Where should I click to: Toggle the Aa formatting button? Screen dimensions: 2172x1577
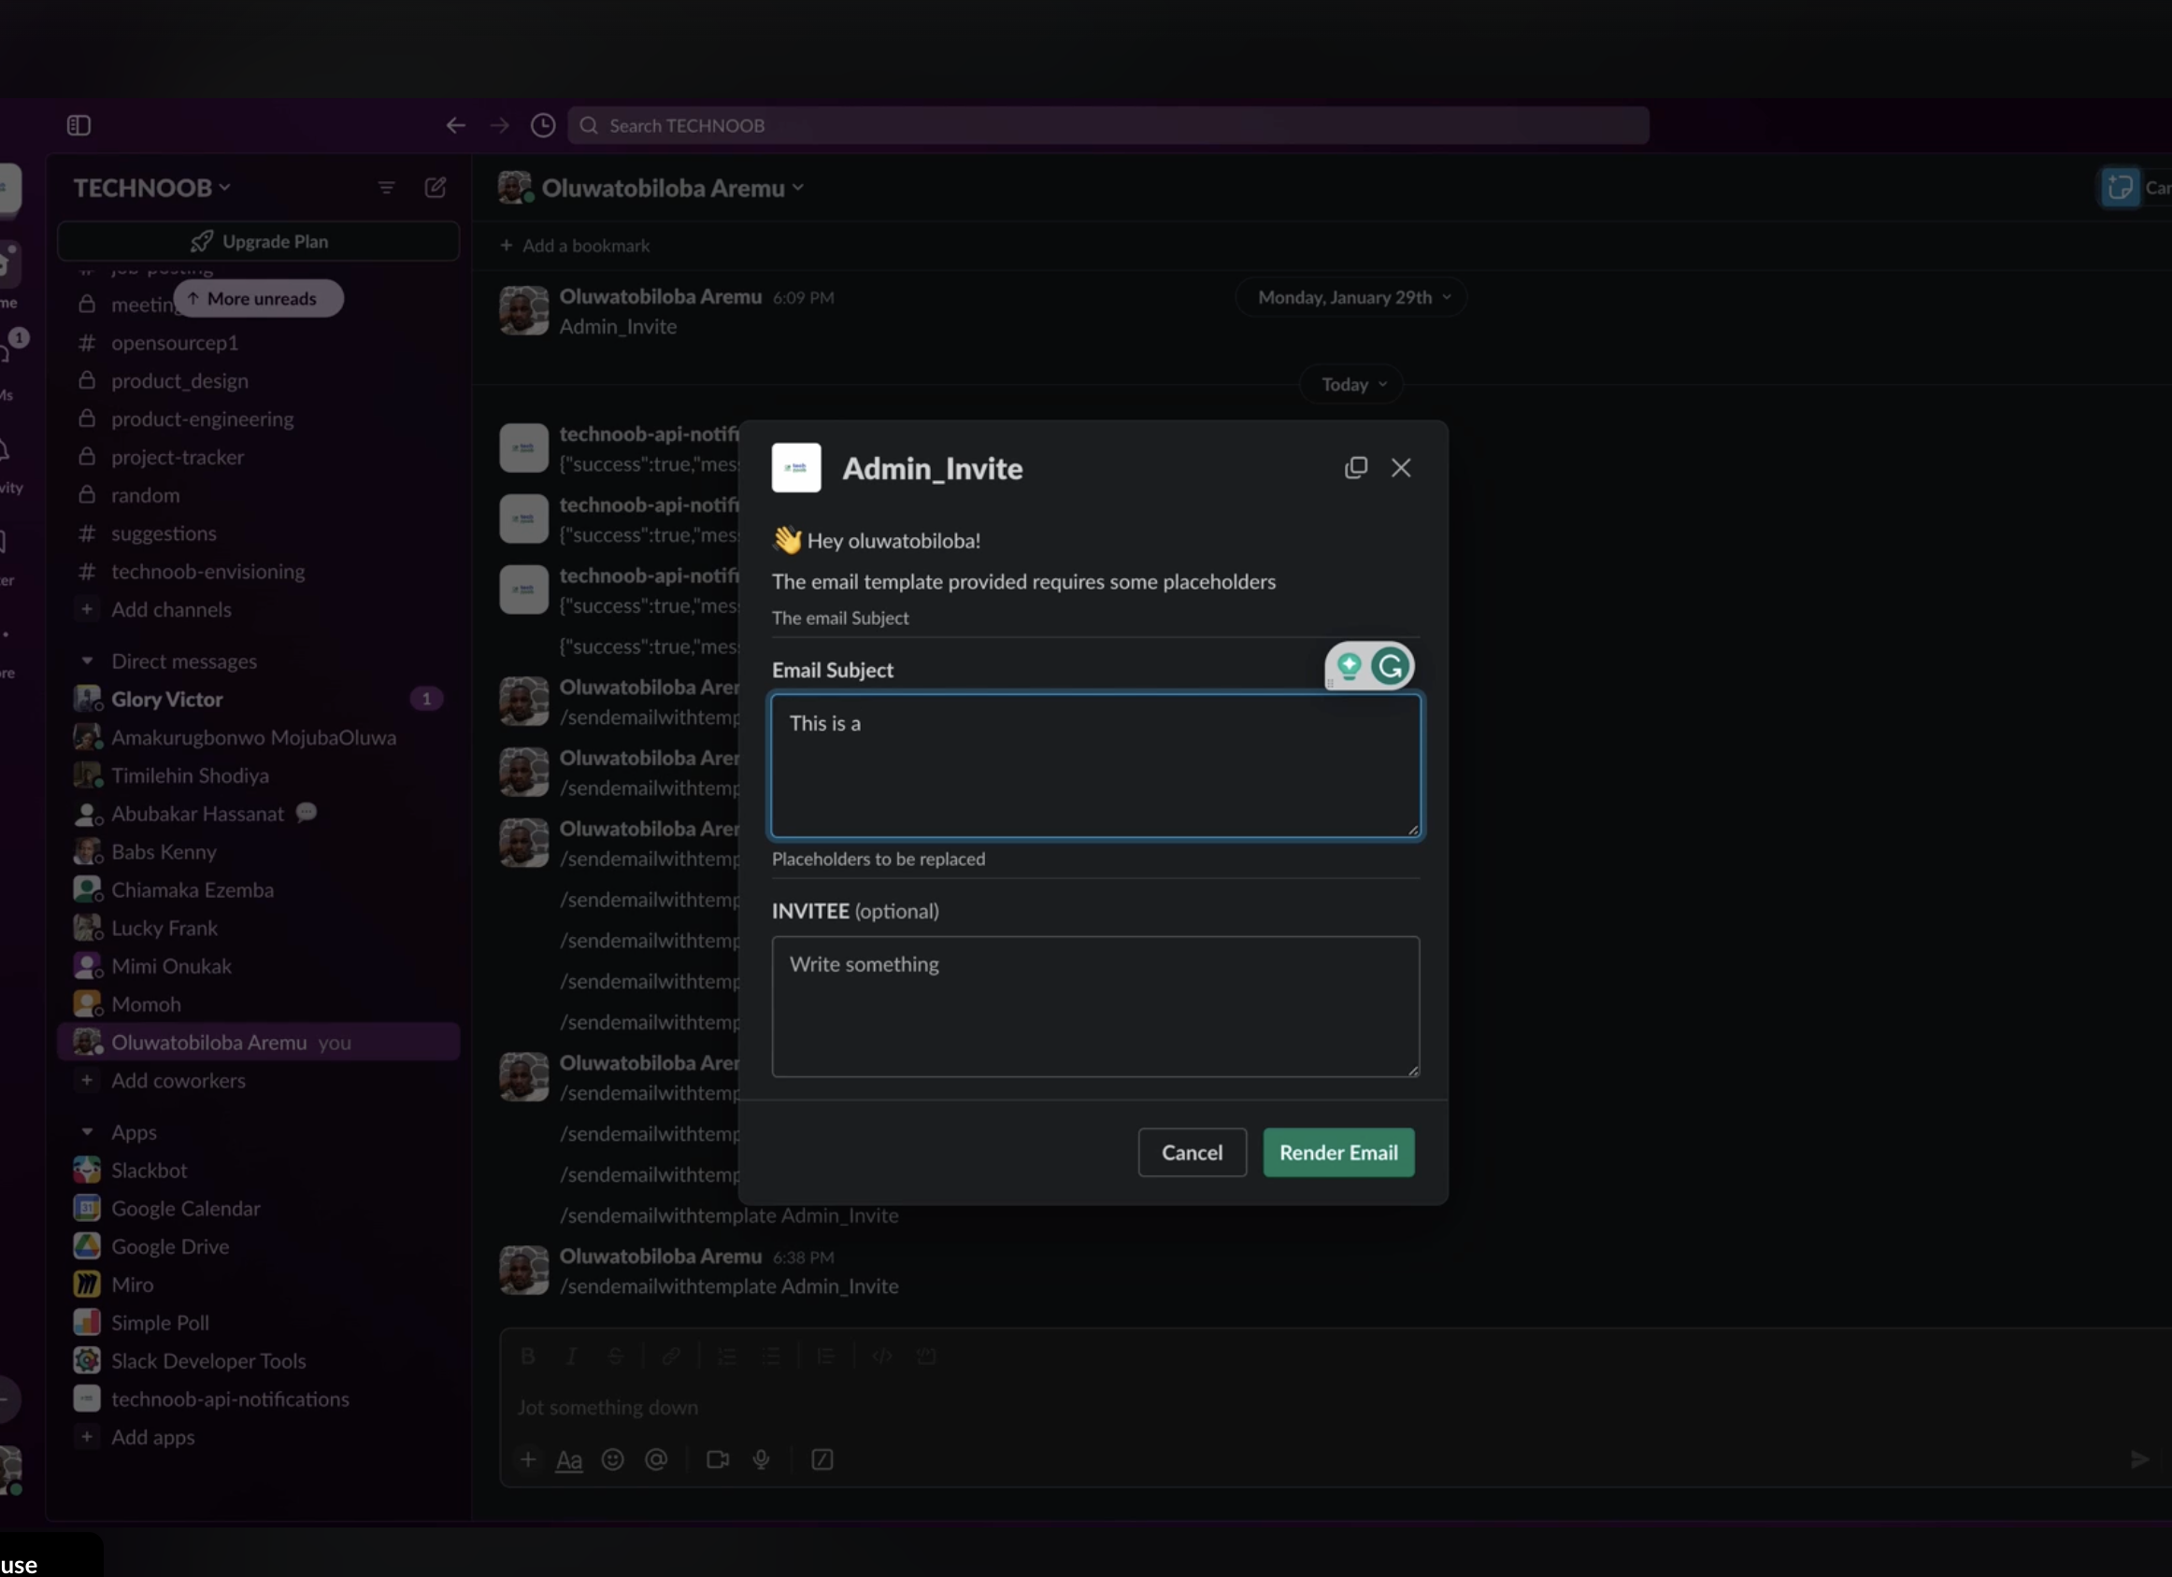(x=569, y=1459)
